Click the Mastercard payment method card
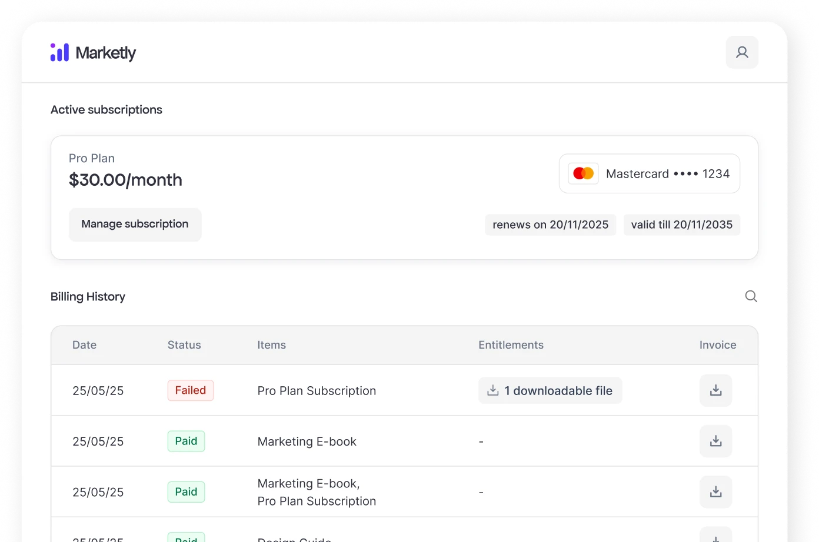 coord(649,173)
